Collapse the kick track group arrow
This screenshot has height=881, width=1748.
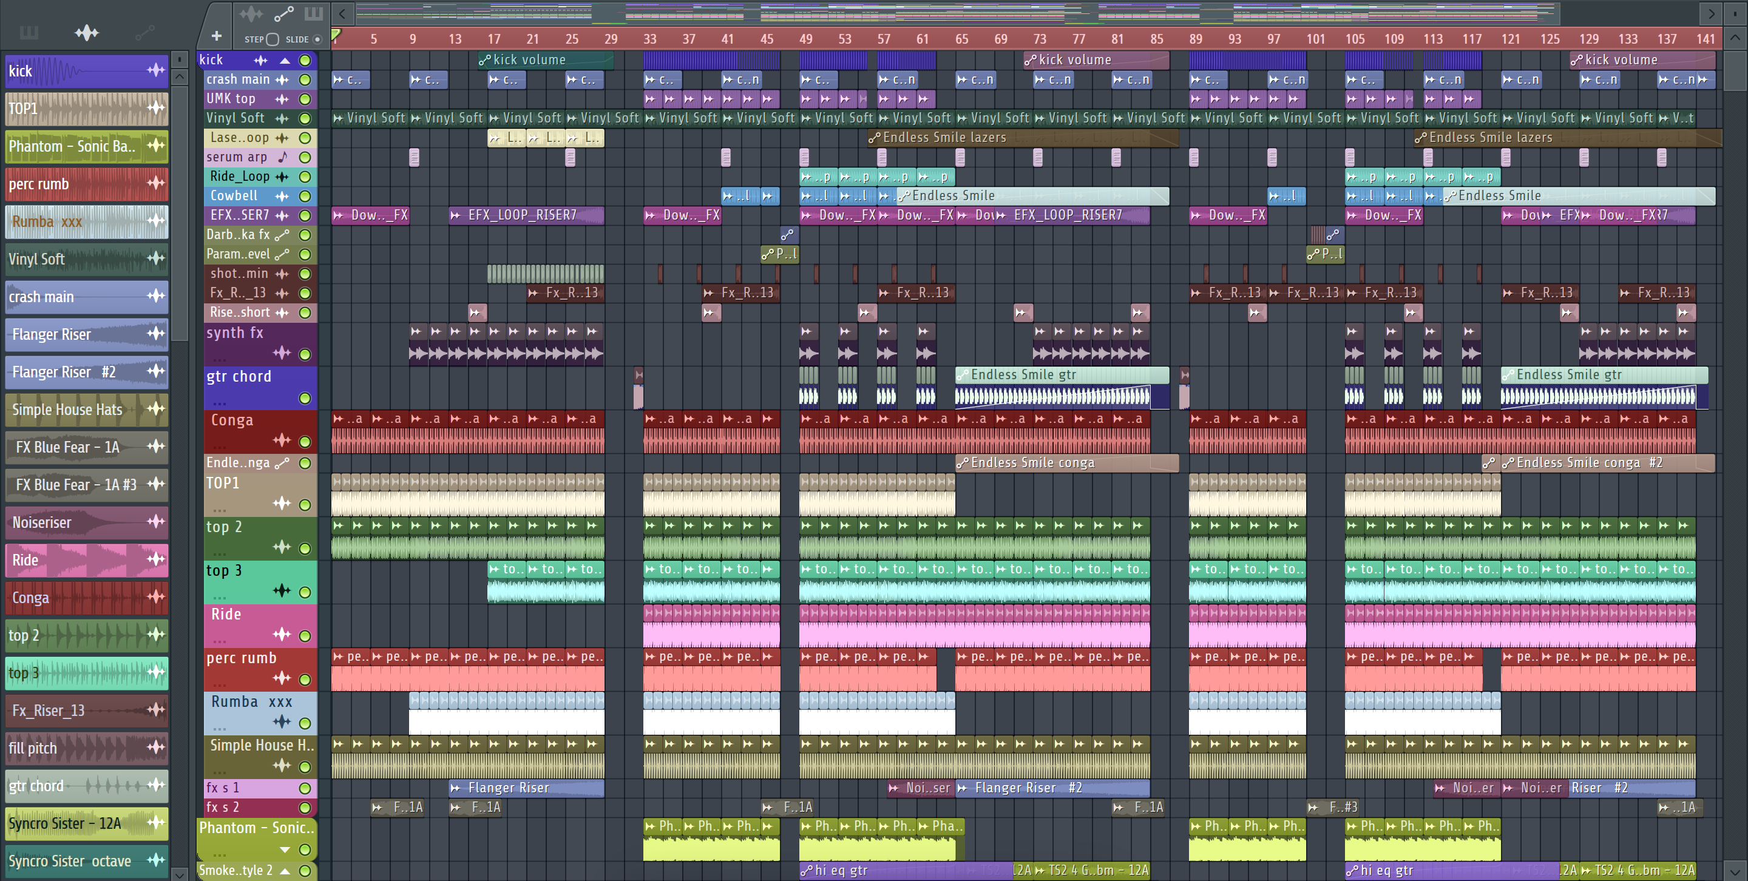(285, 60)
